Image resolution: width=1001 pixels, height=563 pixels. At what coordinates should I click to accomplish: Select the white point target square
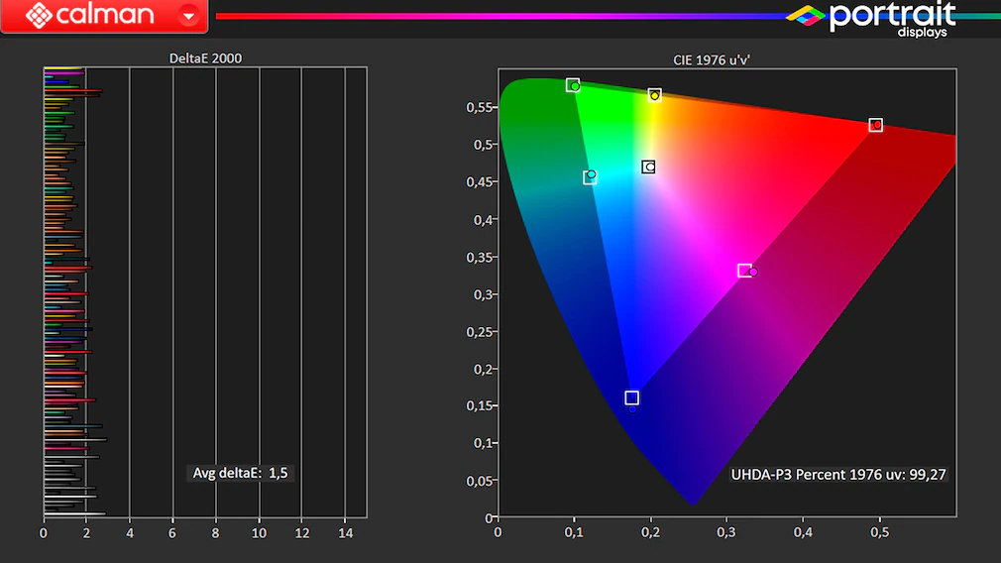648,167
